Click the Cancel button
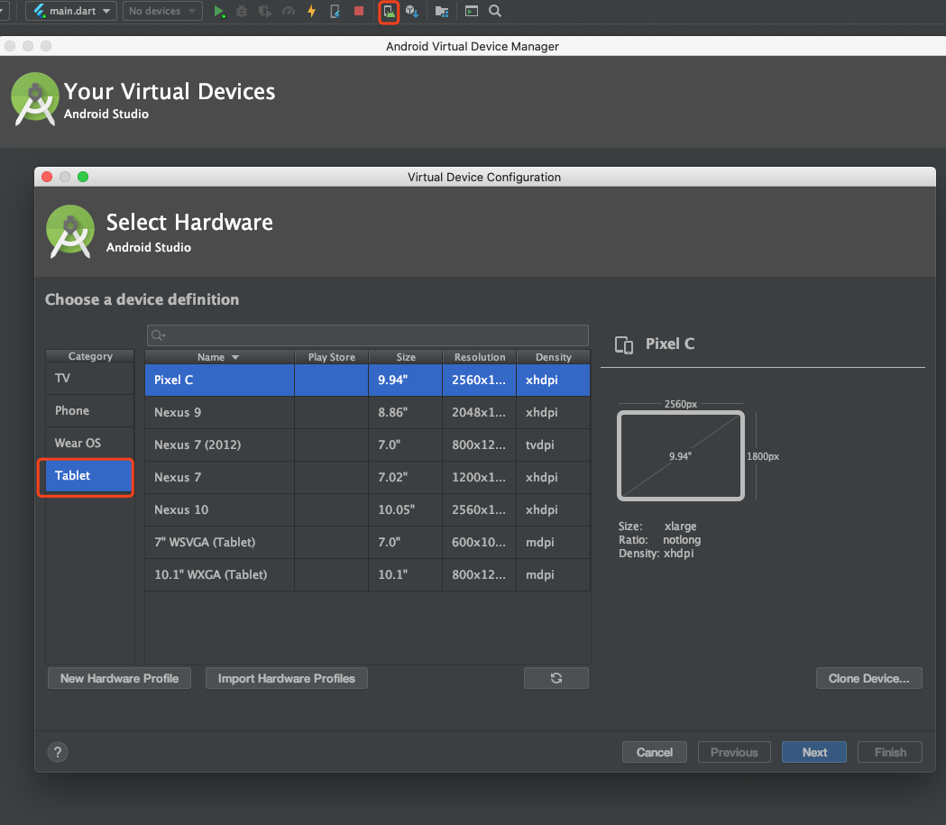This screenshot has width=946, height=825. coord(655,752)
